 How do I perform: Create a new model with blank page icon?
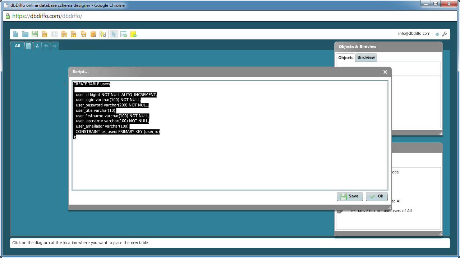coord(15,34)
